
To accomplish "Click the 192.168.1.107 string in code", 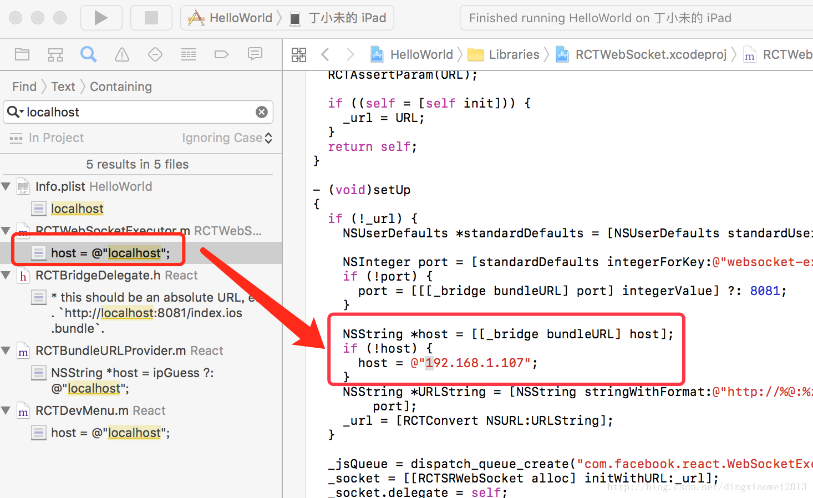I will [x=474, y=363].
